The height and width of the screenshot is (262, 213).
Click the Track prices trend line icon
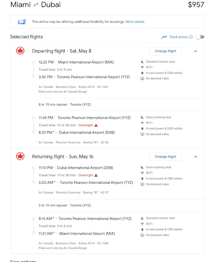(164, 37)
